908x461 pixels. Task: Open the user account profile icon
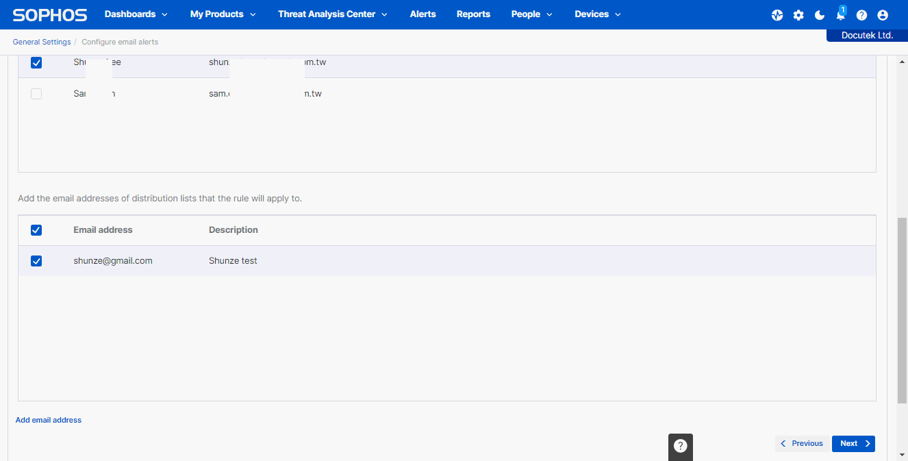click(x=883, y=15)
